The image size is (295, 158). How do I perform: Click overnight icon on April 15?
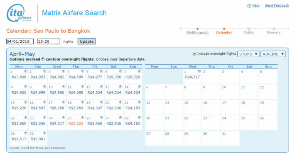(26, 102)
